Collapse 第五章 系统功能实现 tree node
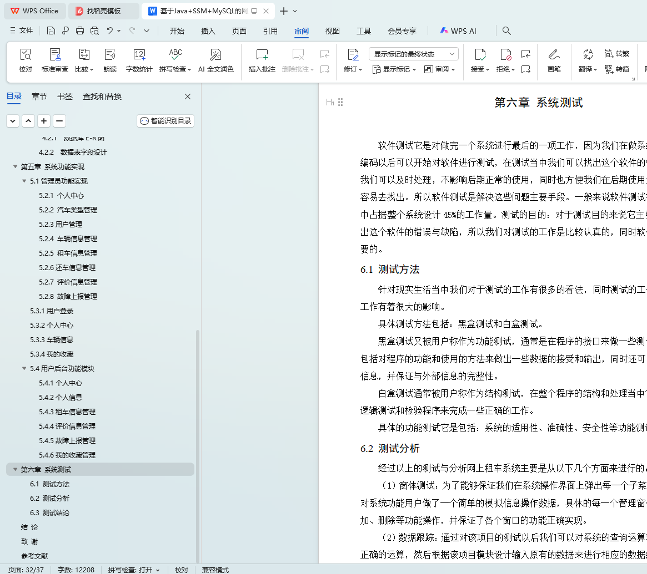 pyautogui.click(x=15, y=166)
